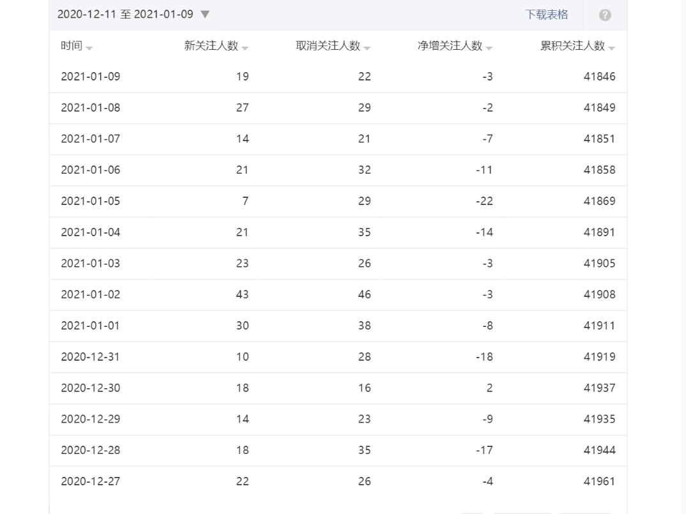
Task: Click cumulative followers value 41858
Action: click(x=599, y=170)
